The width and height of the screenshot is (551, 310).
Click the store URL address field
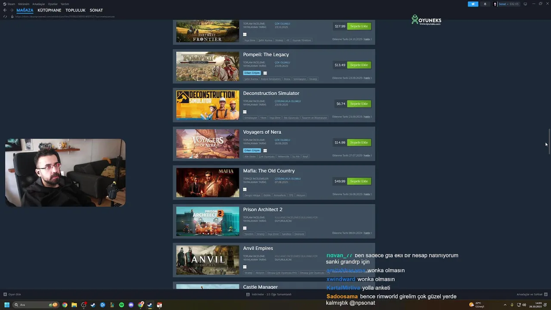point(65,16)
